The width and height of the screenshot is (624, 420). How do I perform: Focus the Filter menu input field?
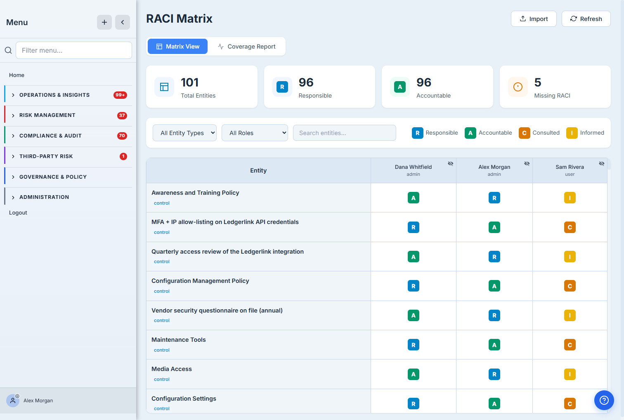[74, 50]
